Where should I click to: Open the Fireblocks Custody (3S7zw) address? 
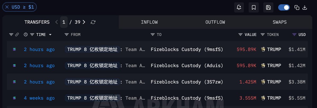coord(187,82)
